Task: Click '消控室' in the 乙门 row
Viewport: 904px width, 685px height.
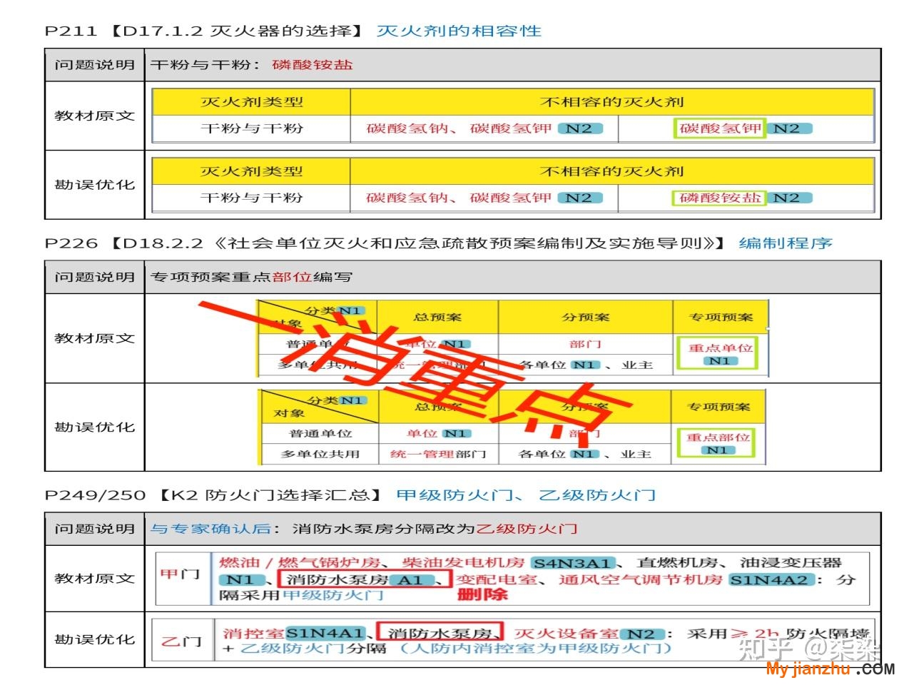Action: [253, 633]
